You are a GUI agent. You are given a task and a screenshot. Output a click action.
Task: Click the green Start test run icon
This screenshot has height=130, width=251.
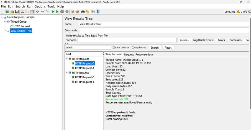point(53,12)
